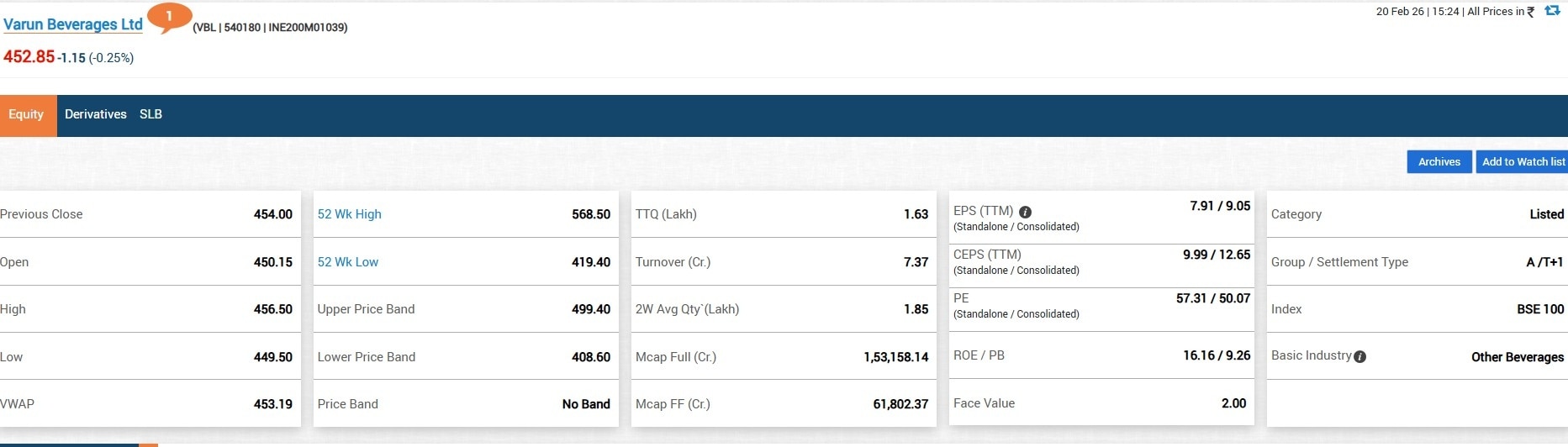This screenshot has width=1568, height=447.
Task: Click the PE value 57.31 / 50.07
Action: (1212, 298)
